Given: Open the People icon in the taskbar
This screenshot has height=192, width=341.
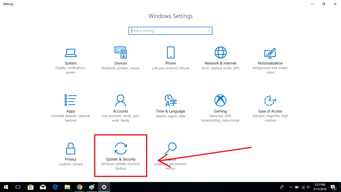Looking at the screenshot, I should pos(282,187).
